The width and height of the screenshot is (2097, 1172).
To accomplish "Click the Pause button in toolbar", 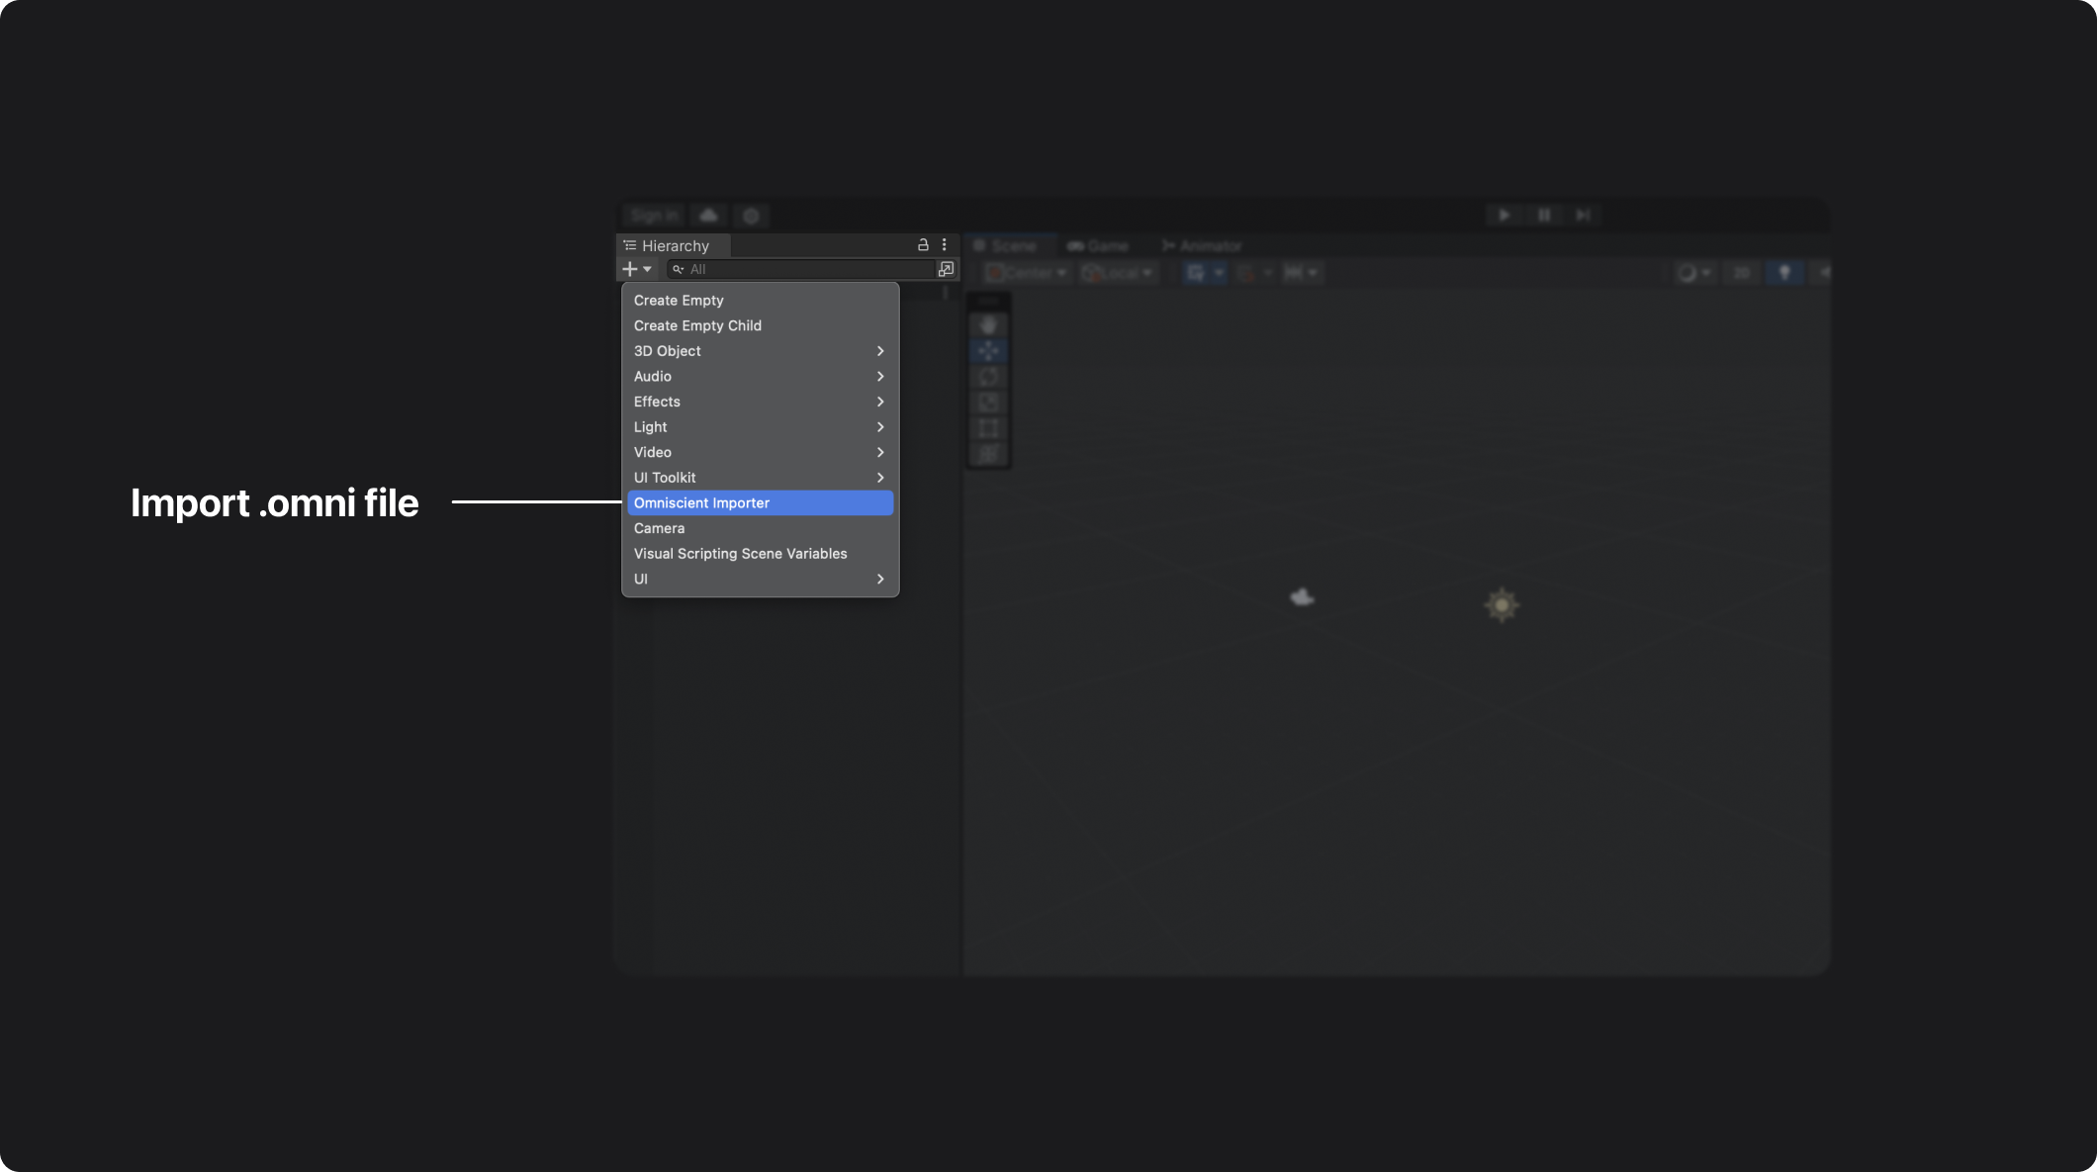I will (1540, 216).
